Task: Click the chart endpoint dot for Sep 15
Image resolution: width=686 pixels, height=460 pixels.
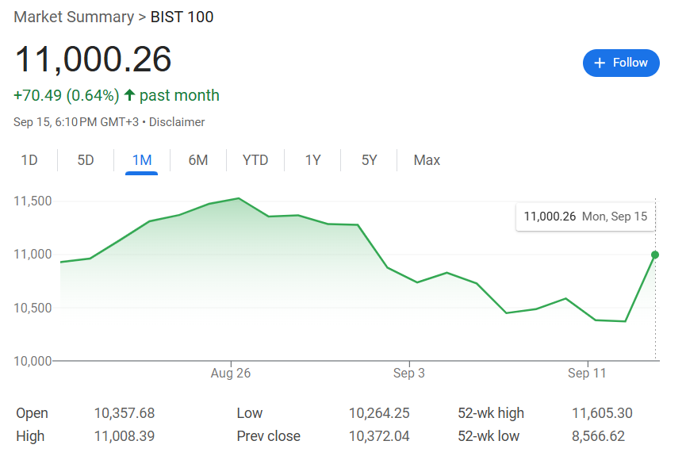Action: pyautogui.click(x=655, y=255)
